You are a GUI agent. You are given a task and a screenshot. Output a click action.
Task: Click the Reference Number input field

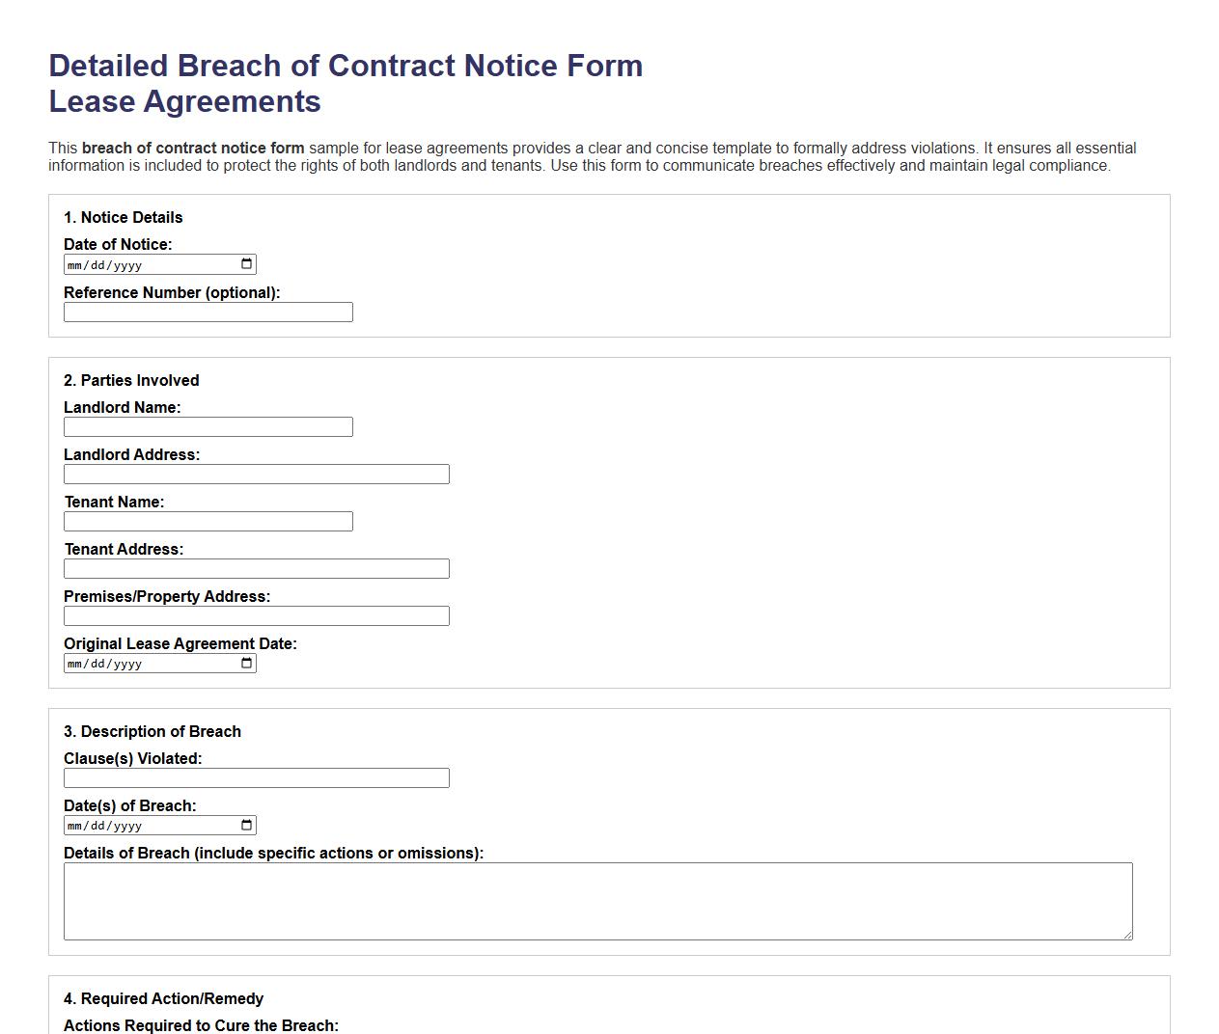pyautogui.click(x=208, y=312)
